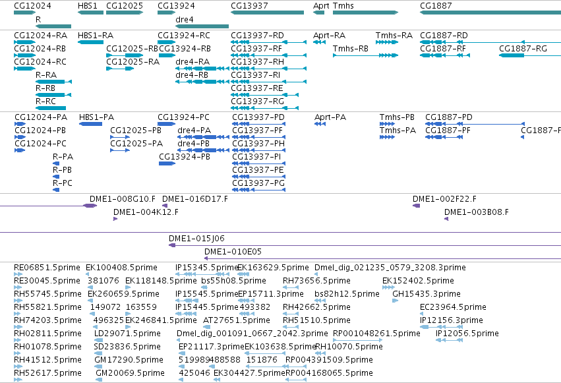Click EST IP12156.3prime

(452, 321)
